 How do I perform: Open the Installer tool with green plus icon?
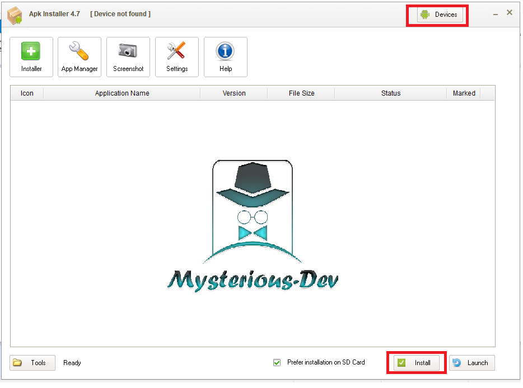tap(31, 57)
